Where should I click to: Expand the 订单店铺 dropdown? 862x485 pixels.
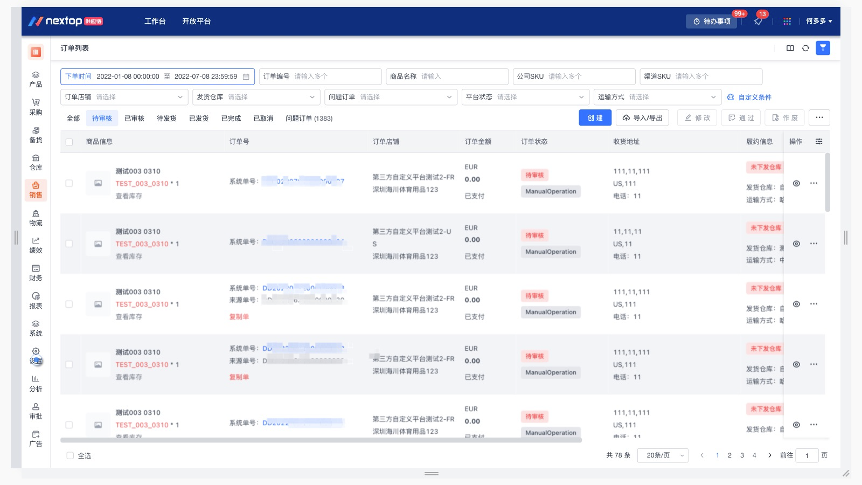pos(124,97)
